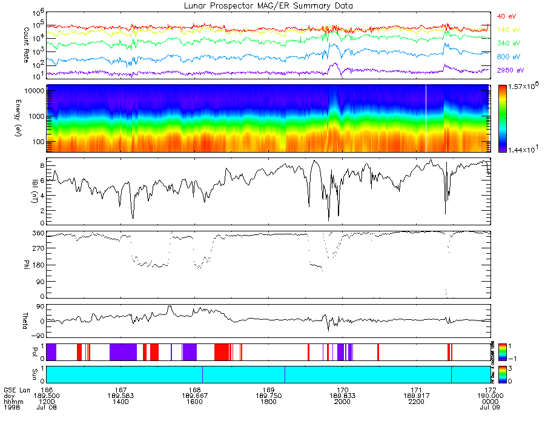Click the '189.750' day-of-year label
The width and height of the screenshot is (545, 424).
[269, 396]
